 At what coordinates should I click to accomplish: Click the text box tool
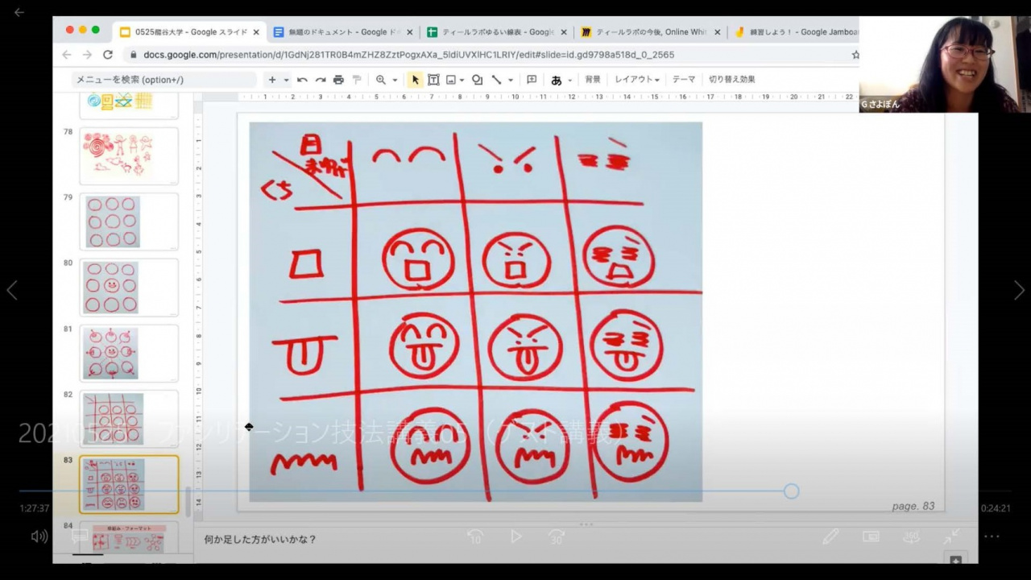(433, 80)
